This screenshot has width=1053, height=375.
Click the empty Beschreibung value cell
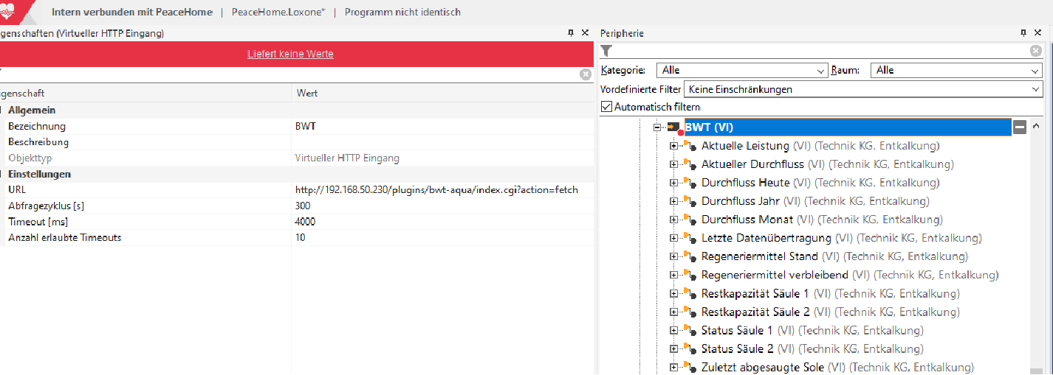[x=443, y=142]
